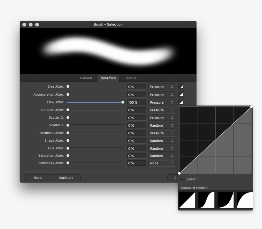
Task: Click the Hardness Jitter slider handle
Action: (68, 133)
